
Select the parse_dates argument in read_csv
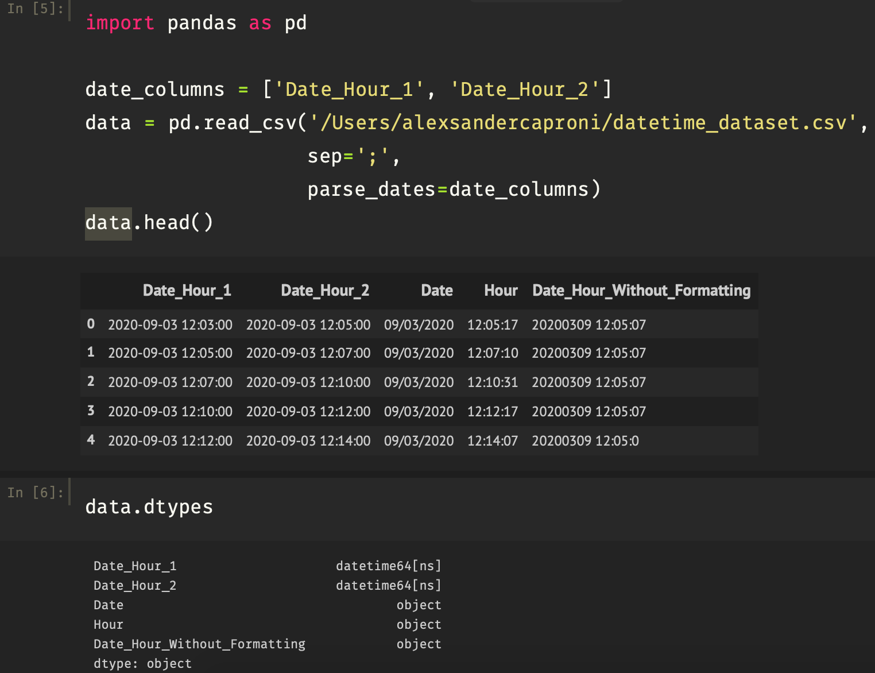coord(371,189)
